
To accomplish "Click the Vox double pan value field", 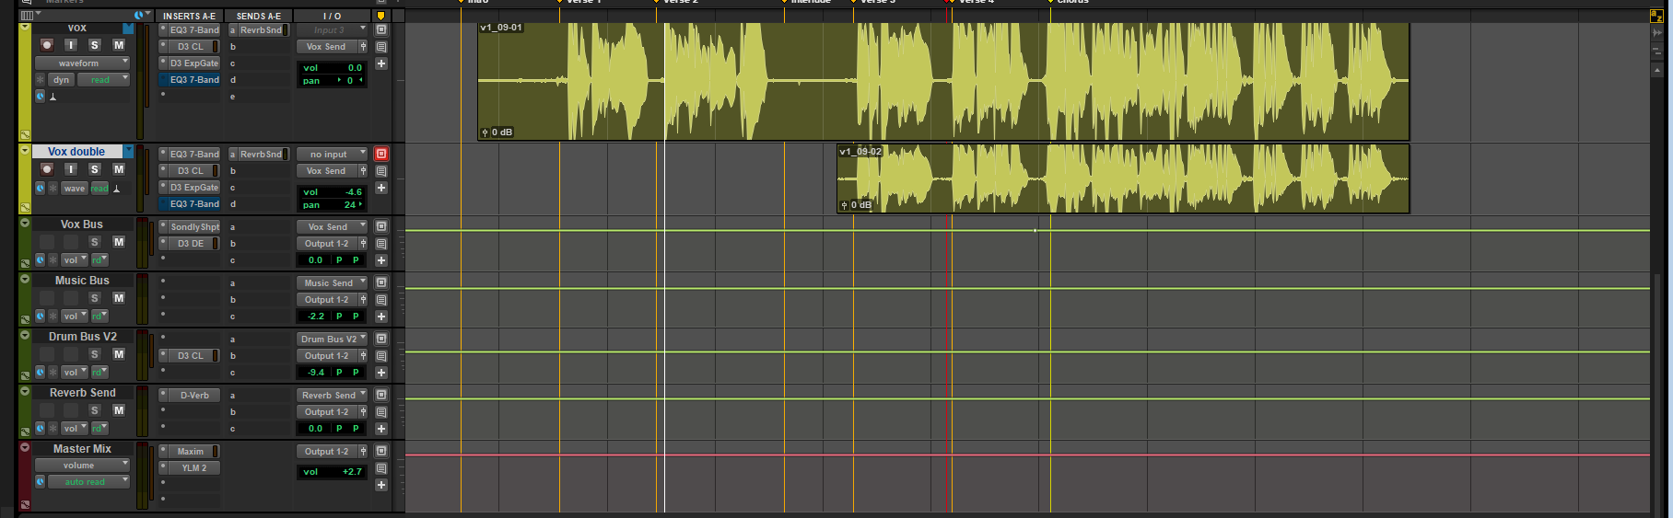I will [333, 205].
